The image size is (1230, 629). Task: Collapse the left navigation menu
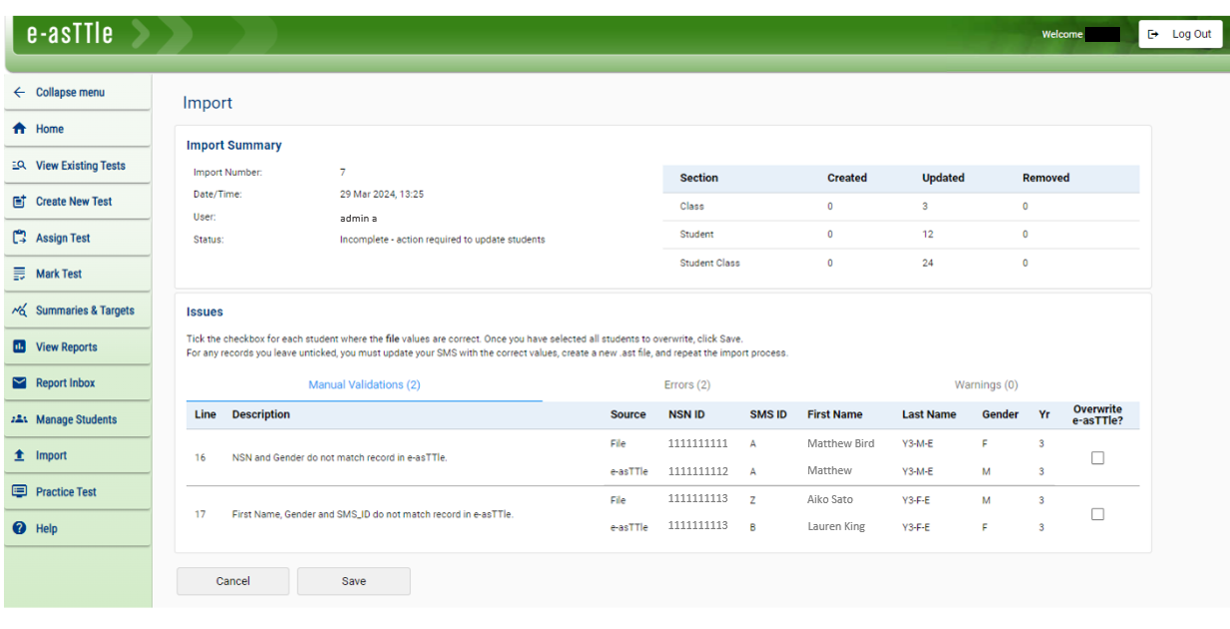tap(57, 92)
